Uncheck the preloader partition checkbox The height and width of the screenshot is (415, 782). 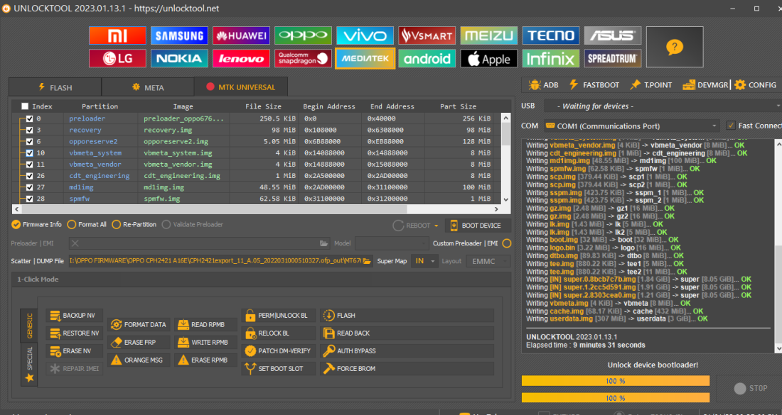[29, 118]
